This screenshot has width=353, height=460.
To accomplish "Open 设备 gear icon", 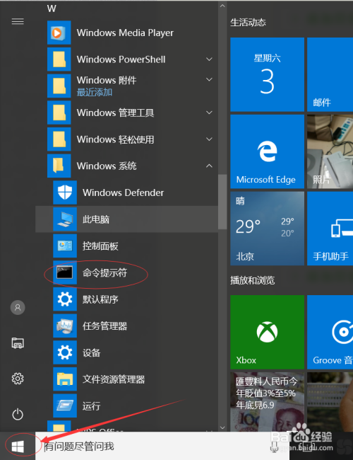I will click(65, 352).
